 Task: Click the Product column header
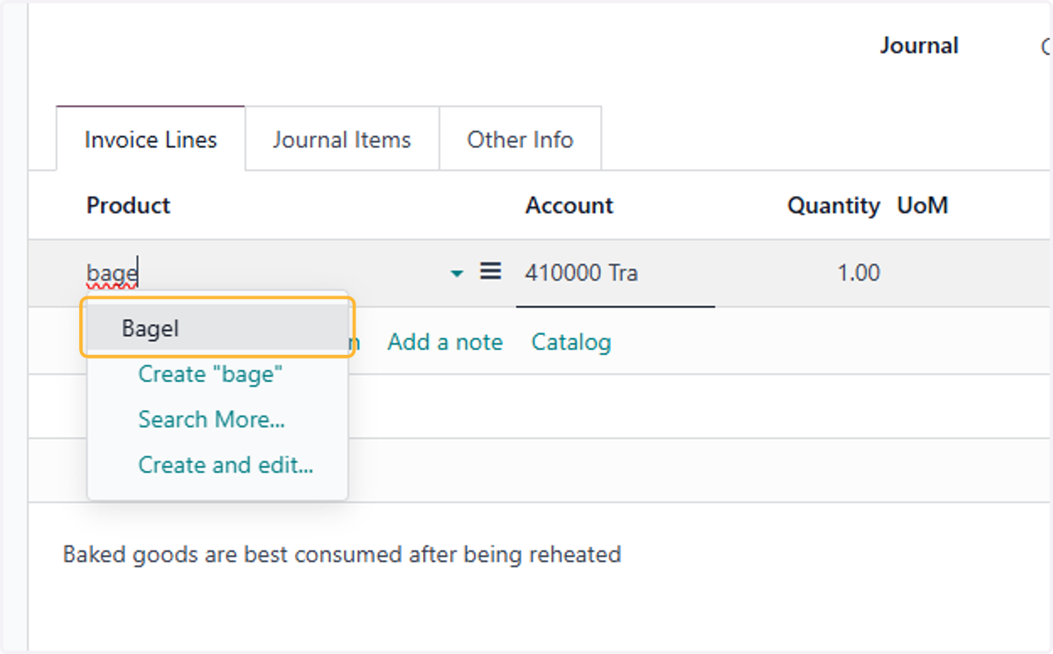point(128,205)
